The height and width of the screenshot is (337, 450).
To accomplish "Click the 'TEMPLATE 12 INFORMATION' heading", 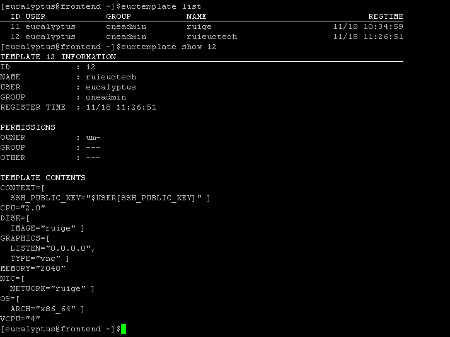I will (58, 57).
